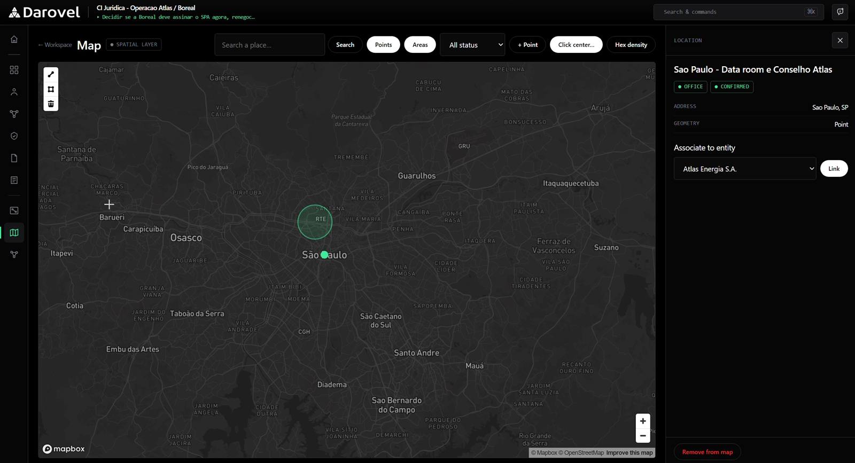Open the upper graph network icon in sidebar
Viewport: 855px width, 463px height.
[14, 114]
